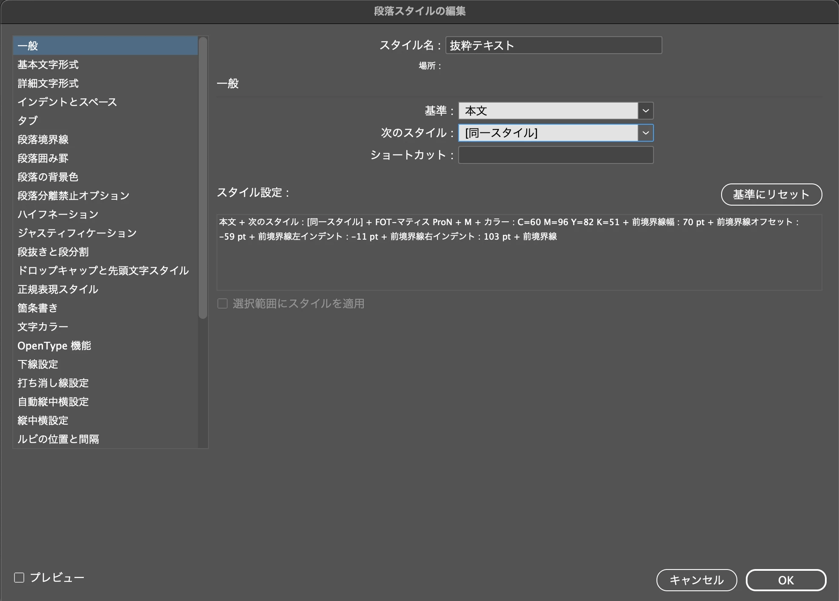
Task: Open 文字カラー settings
Action: (x=43, y=327)
